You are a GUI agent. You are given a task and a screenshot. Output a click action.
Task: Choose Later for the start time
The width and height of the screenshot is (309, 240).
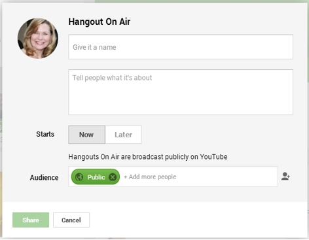click(x=124, y=135)
